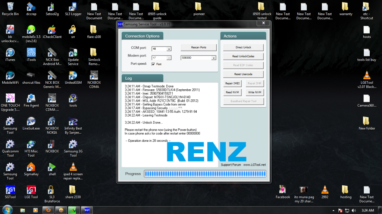Click the Imei log entry line
Viewport: 382px width, 214px height.
pos(149,93)
